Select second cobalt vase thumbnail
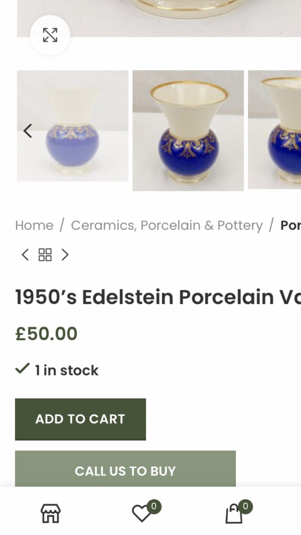Viewport: 301px width, 535px height. coord(188,130)
